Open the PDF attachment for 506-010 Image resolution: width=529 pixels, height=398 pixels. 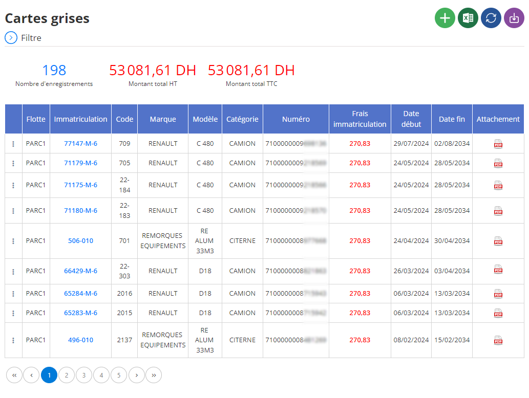(x=498, y=241)
